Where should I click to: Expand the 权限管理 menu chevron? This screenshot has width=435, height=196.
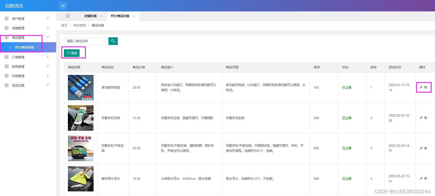(x=48, y=75)
